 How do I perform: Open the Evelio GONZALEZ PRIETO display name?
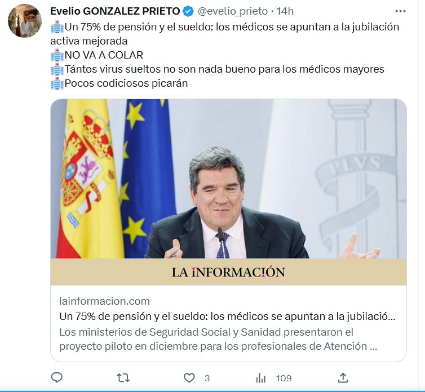[x=115, y=11]
